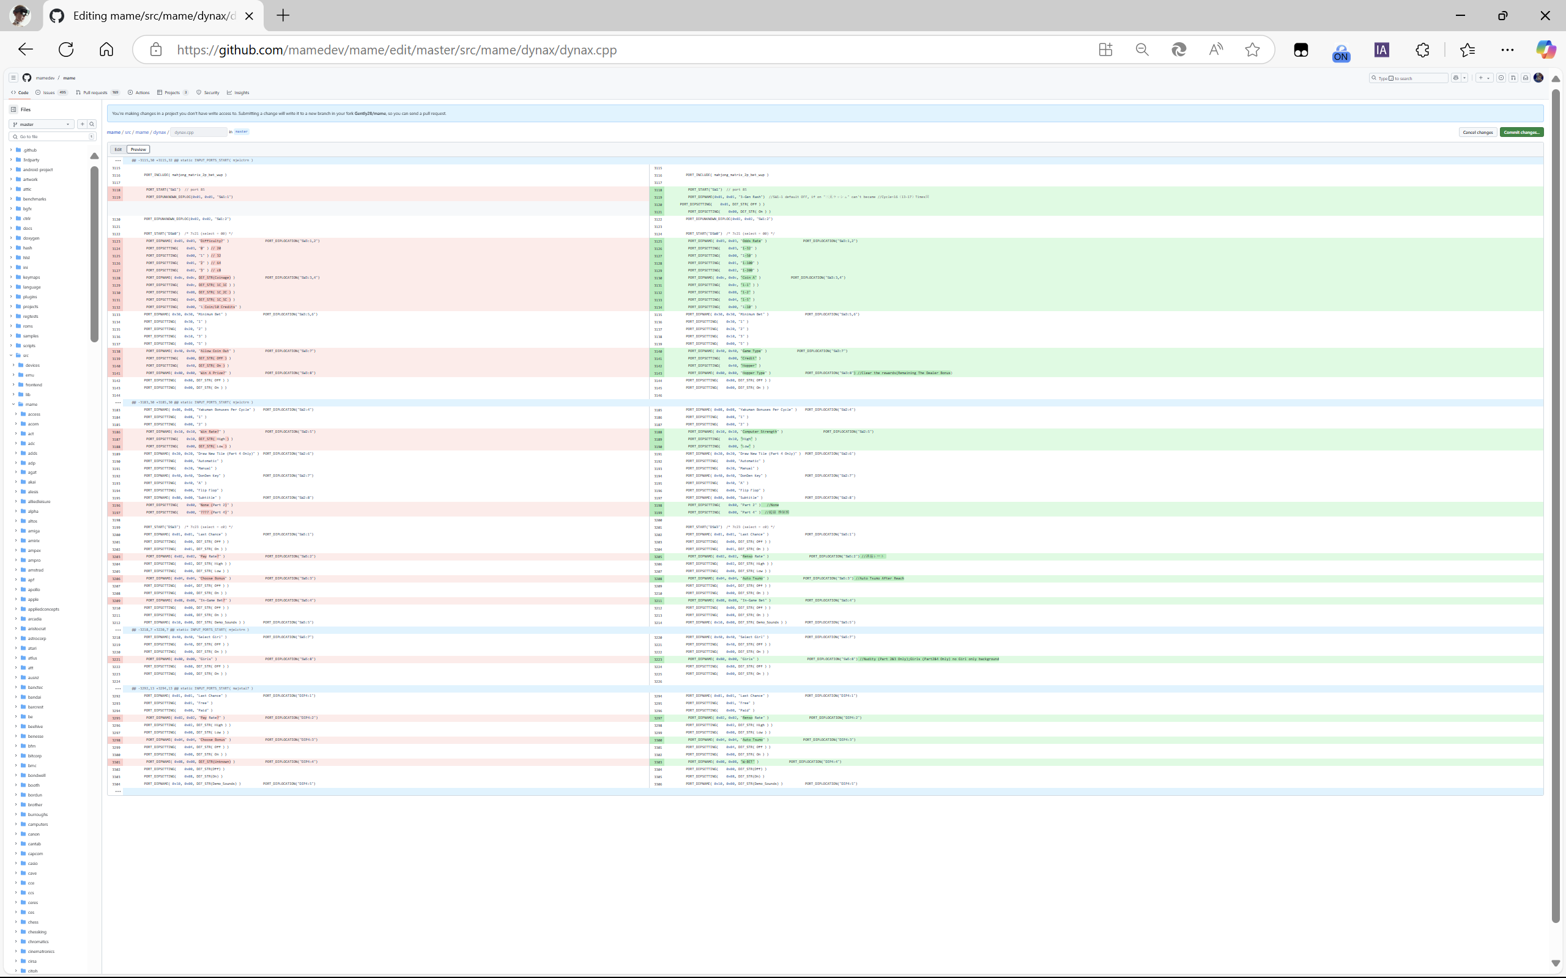Image resolution: width=1566 pixels, height=978 pixels.
Task: Click the browser Back arrow
Action: click(x=25, y=50)
